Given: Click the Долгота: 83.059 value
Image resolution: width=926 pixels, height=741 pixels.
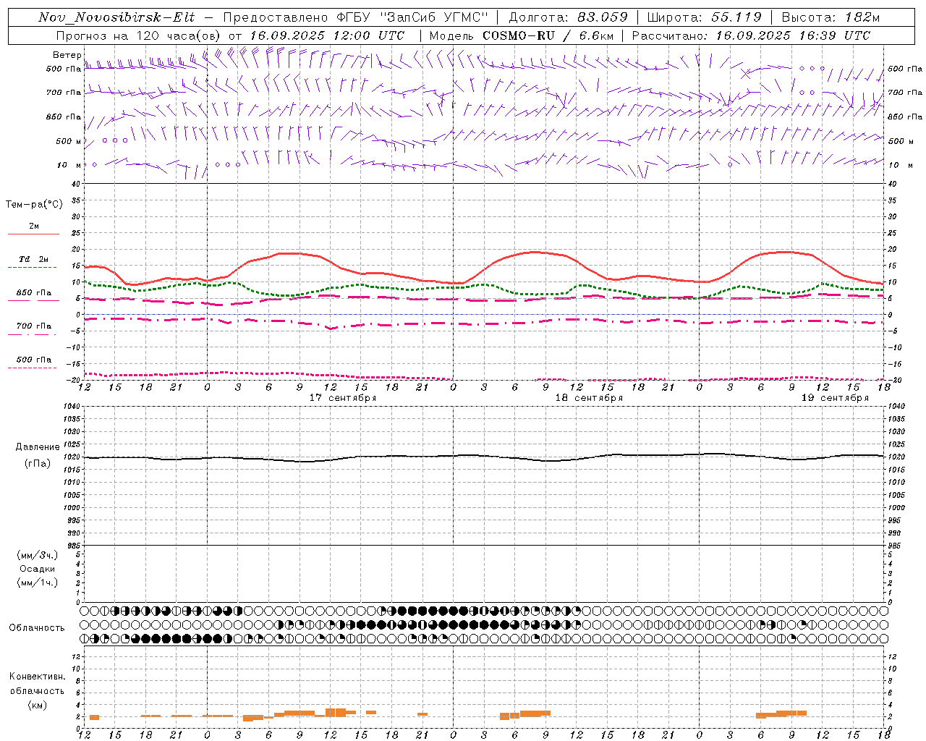Looking at the screenshot, I should (567, 18).
